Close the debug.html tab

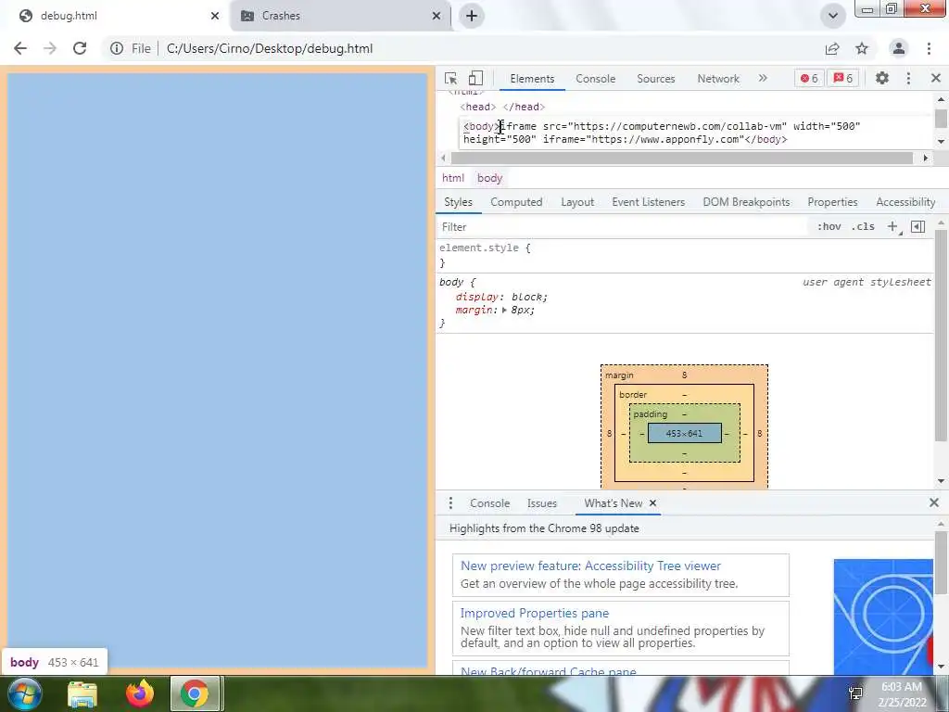[215, 16]
